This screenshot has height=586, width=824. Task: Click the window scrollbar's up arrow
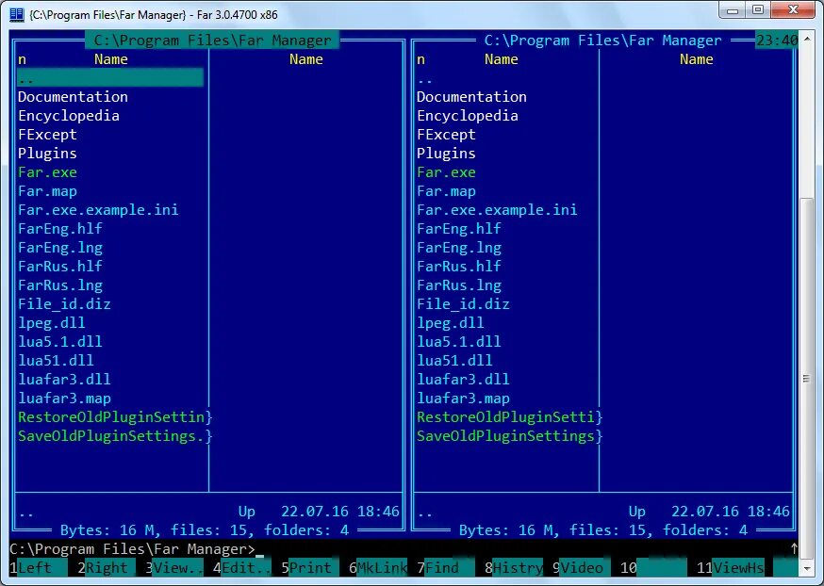point(808,38)
